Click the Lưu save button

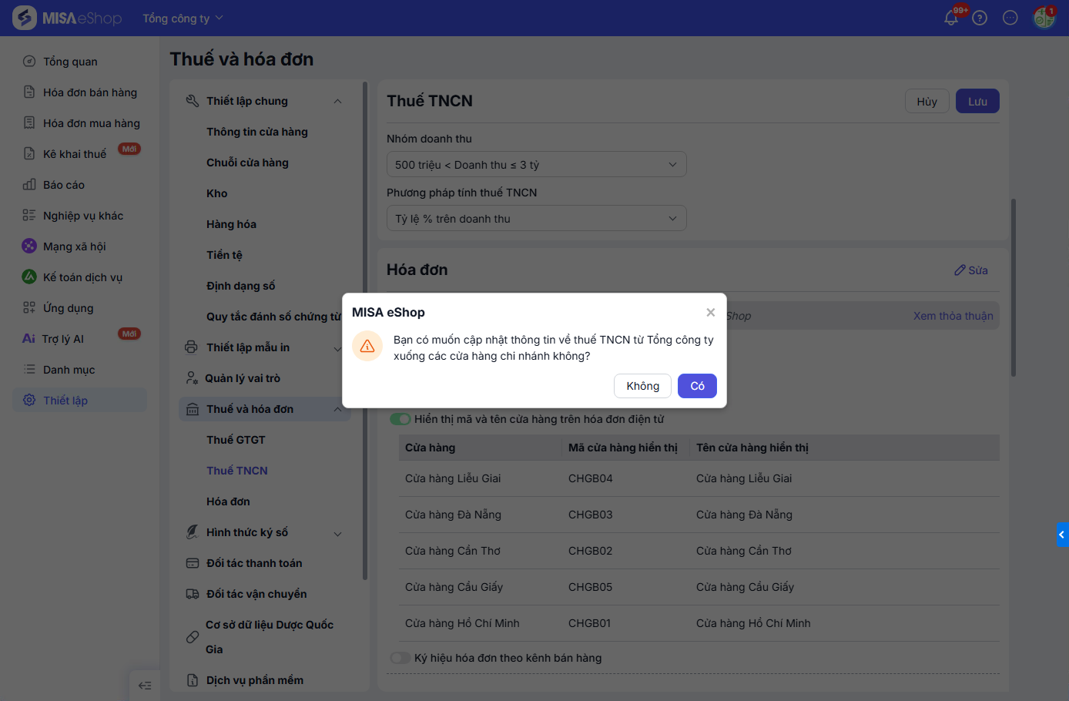(x=977, y=102)
